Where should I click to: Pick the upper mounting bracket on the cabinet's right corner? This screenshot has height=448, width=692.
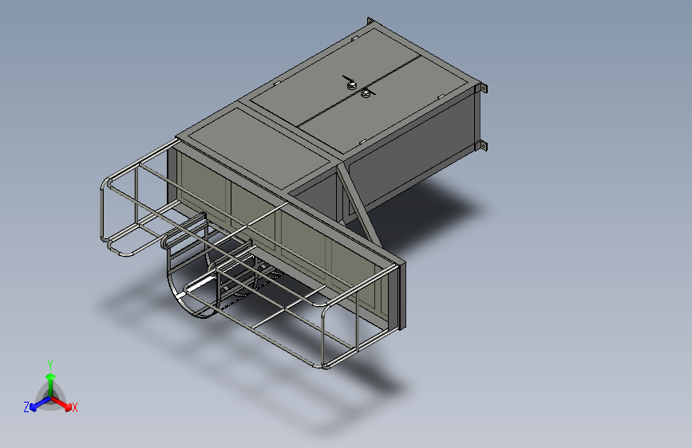483,88
